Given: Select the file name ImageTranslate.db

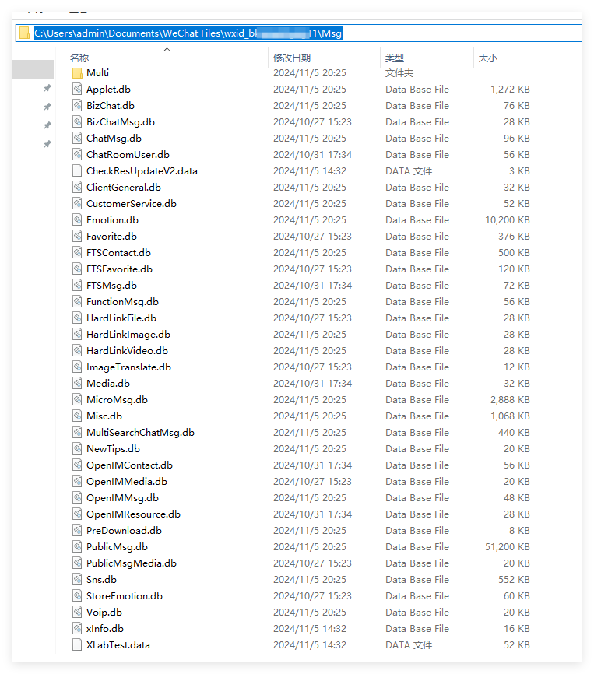Looking at the screenshot, I should [x=128, y=367].
